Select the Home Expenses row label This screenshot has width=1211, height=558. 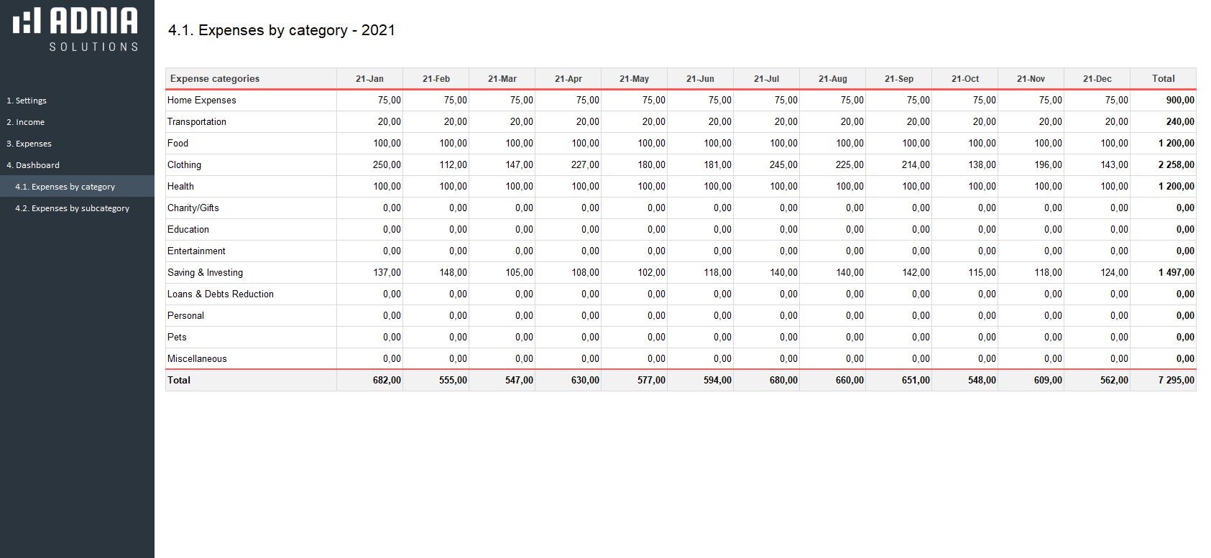202,101
